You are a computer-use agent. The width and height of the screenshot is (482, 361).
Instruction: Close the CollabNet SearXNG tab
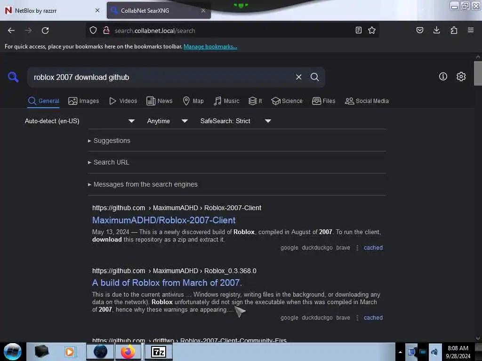coord(203,10)
